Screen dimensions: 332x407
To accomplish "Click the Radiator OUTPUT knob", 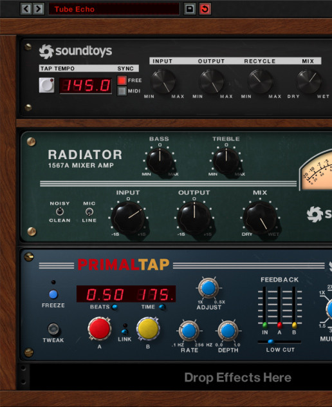I will point(194,218).
